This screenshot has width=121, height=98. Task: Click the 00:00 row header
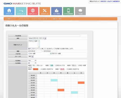(33, 75)
